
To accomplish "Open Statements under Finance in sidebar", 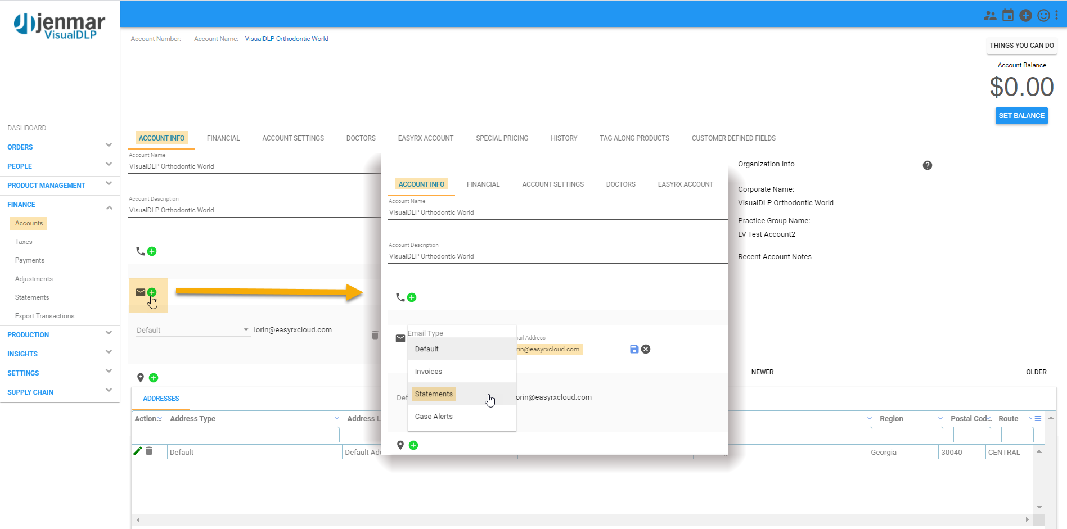I will [32, 297].
